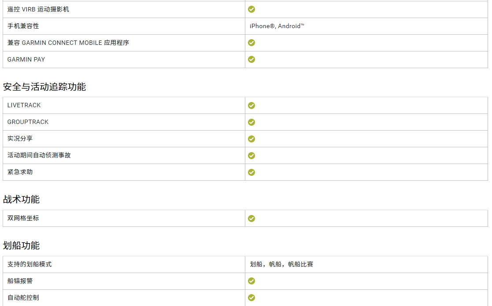The width and height of the screenshot is (492, 306).
Task: Click the checkmark icon for 遥控 VIRB 运动摄影机
Action: point(252,9)
